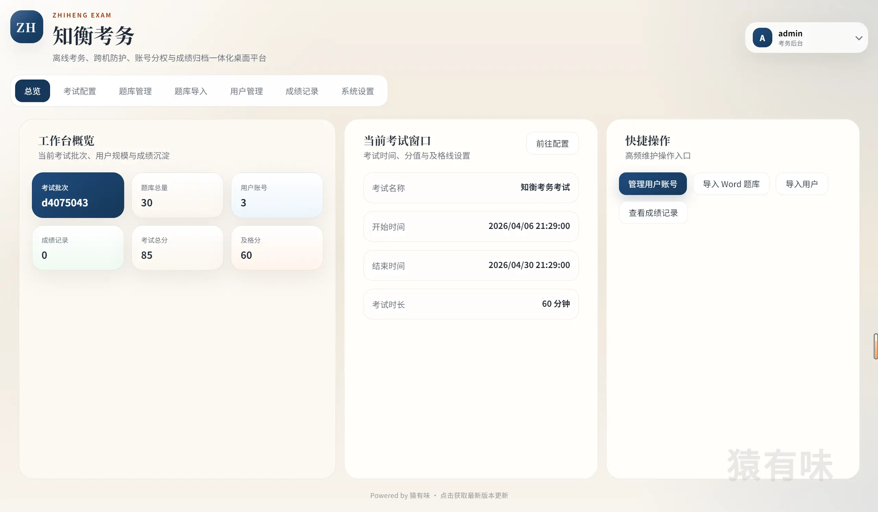878x512 pixels.
Task: Expand the admin account dropdown
Action: click(x=858, y=38)
